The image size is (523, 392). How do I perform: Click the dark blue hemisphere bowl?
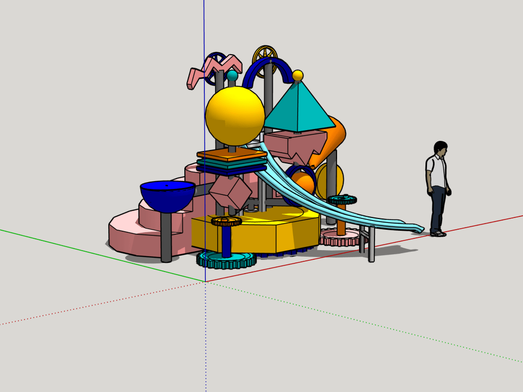pos(167,196)
